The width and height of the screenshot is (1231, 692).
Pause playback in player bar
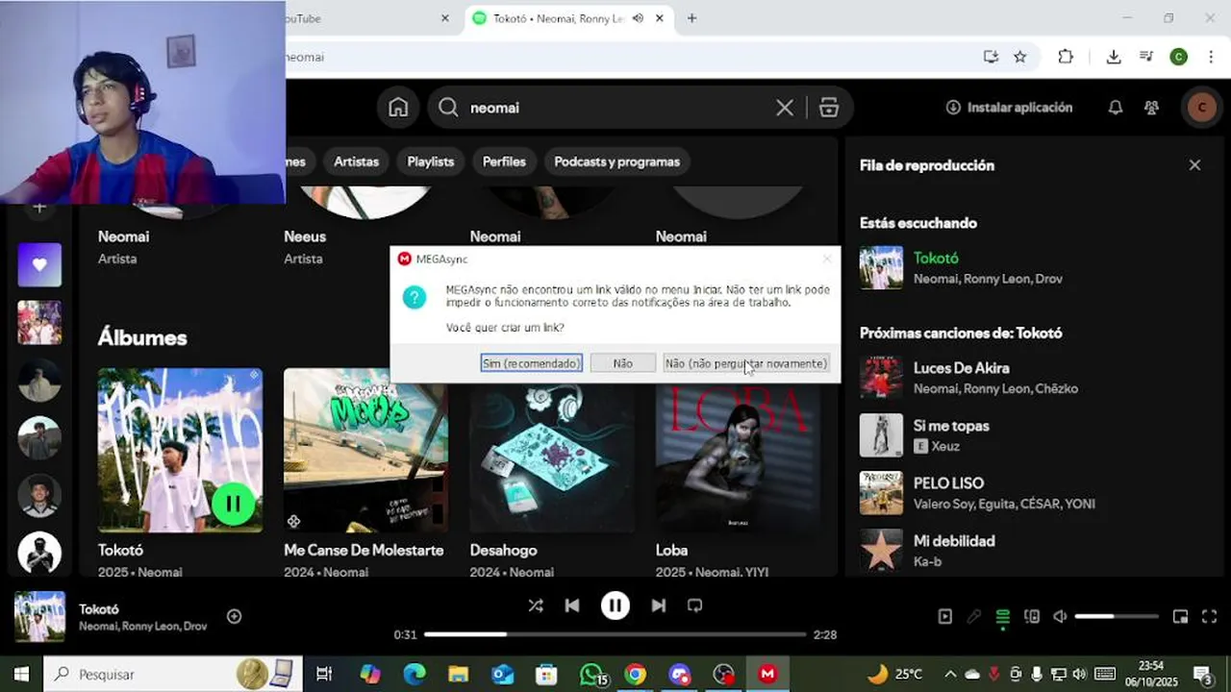point(615,605)
